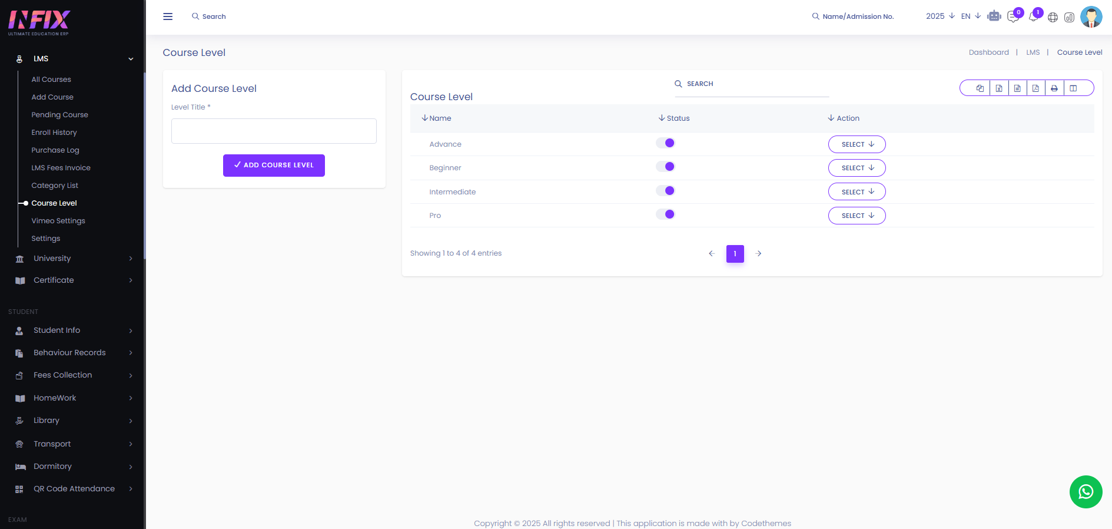Copy the Course Level table to clipboard
This screenshot has width=1112, height=529.
[x=980, y=88]
